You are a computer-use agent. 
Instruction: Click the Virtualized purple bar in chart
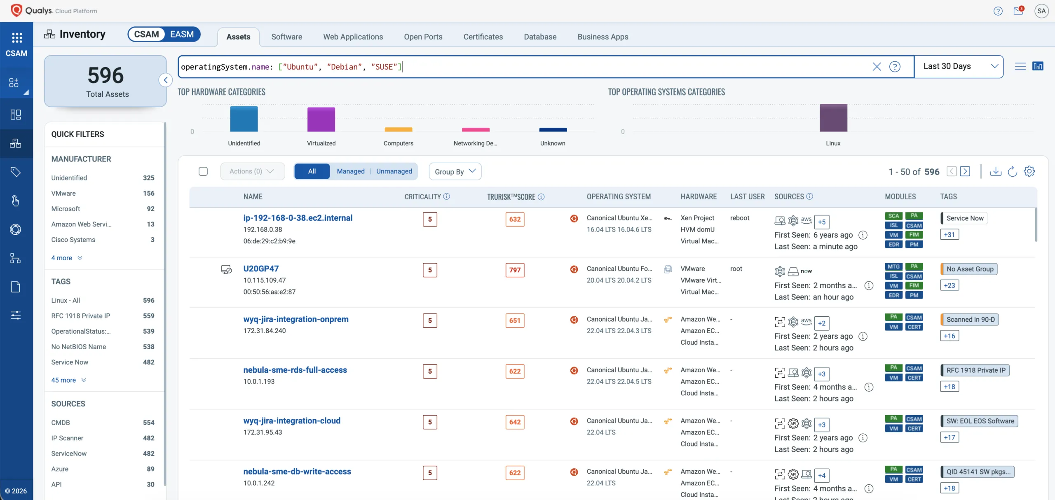tap(321, 119)
